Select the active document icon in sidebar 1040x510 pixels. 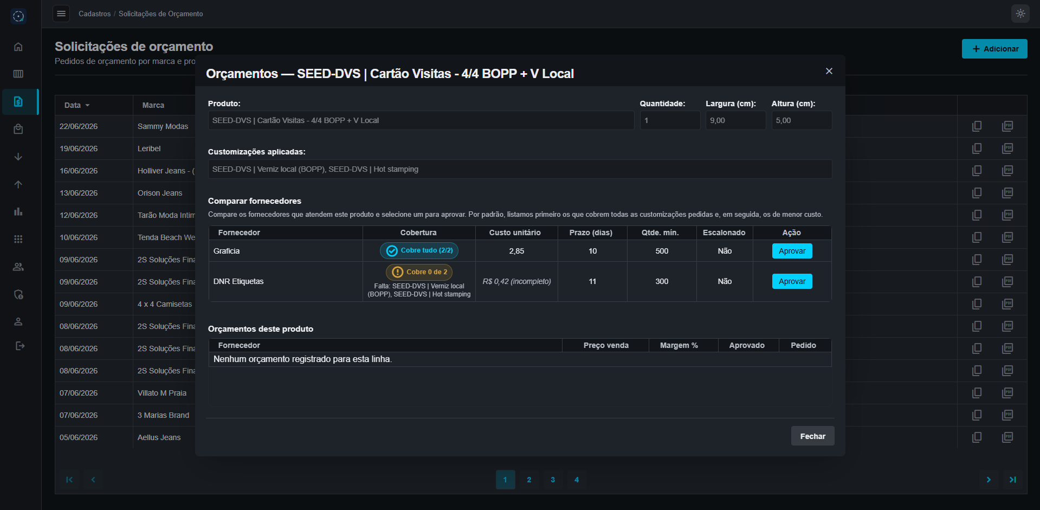18,101
